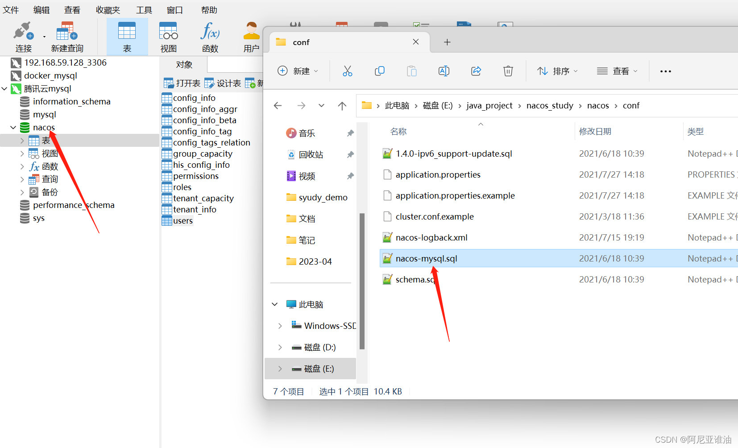
Task: Go forward with Explorer forward arrow
Action: click(x=302, y=105)
